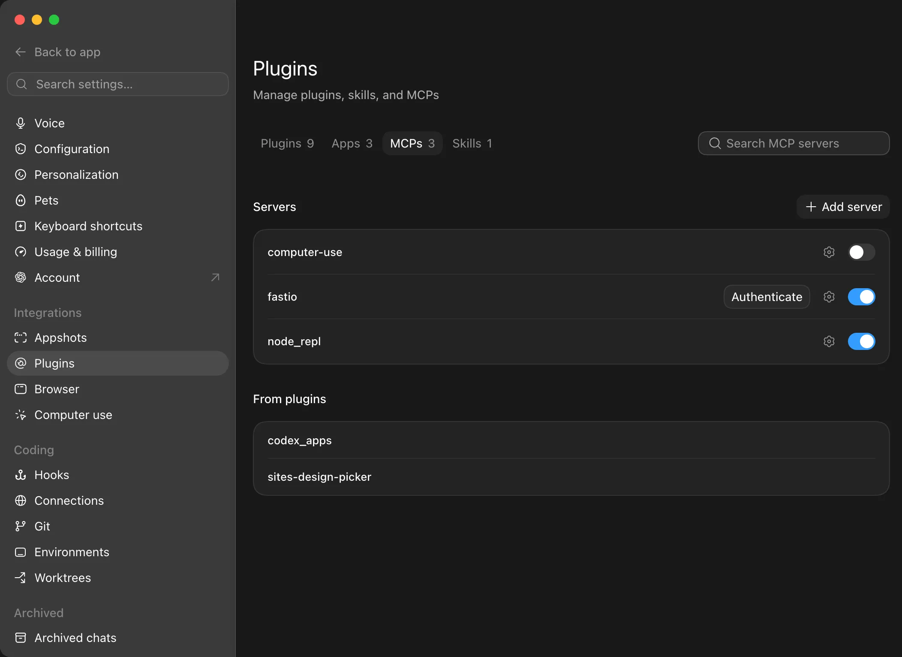The width and height of the screenshot is (902, 657).
Task: Open settings gear for computer-use server
Action: [x=829, y=252]
